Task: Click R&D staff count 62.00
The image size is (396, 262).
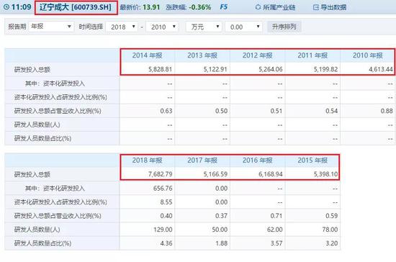Action: click(x=274, y=230)
